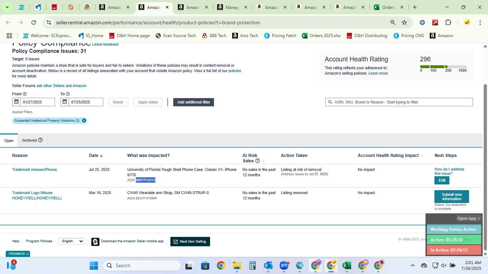Dismiss the FEEDBACK tab
This screenshot has height=274, width=488.
(x=27, y=254)
